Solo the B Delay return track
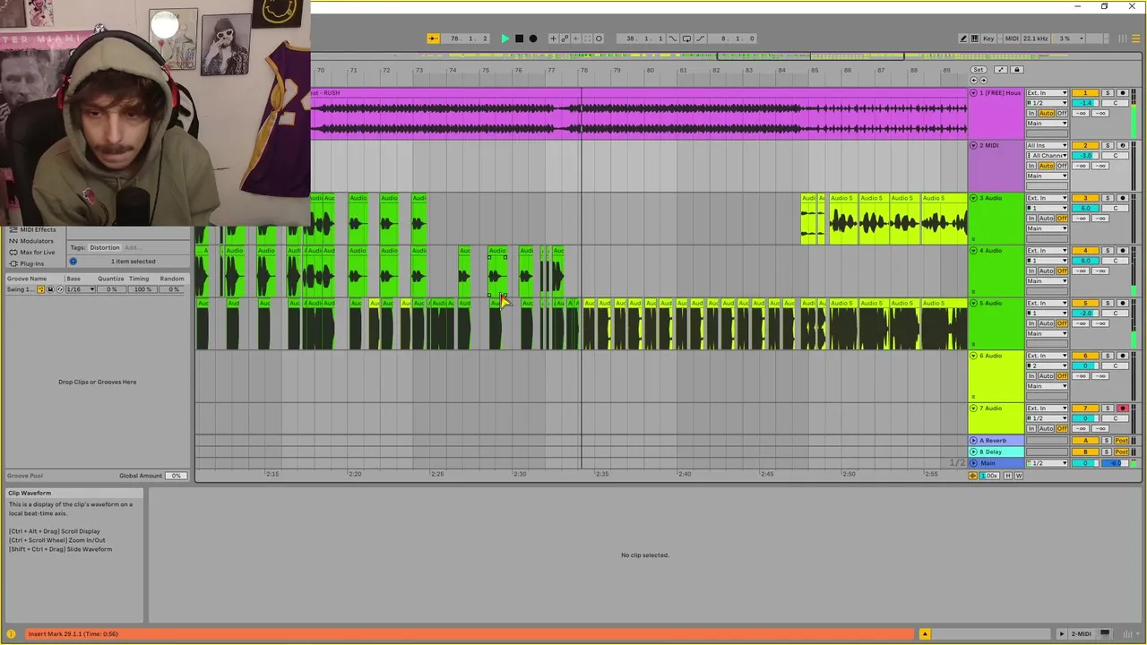 point(1107,451)
